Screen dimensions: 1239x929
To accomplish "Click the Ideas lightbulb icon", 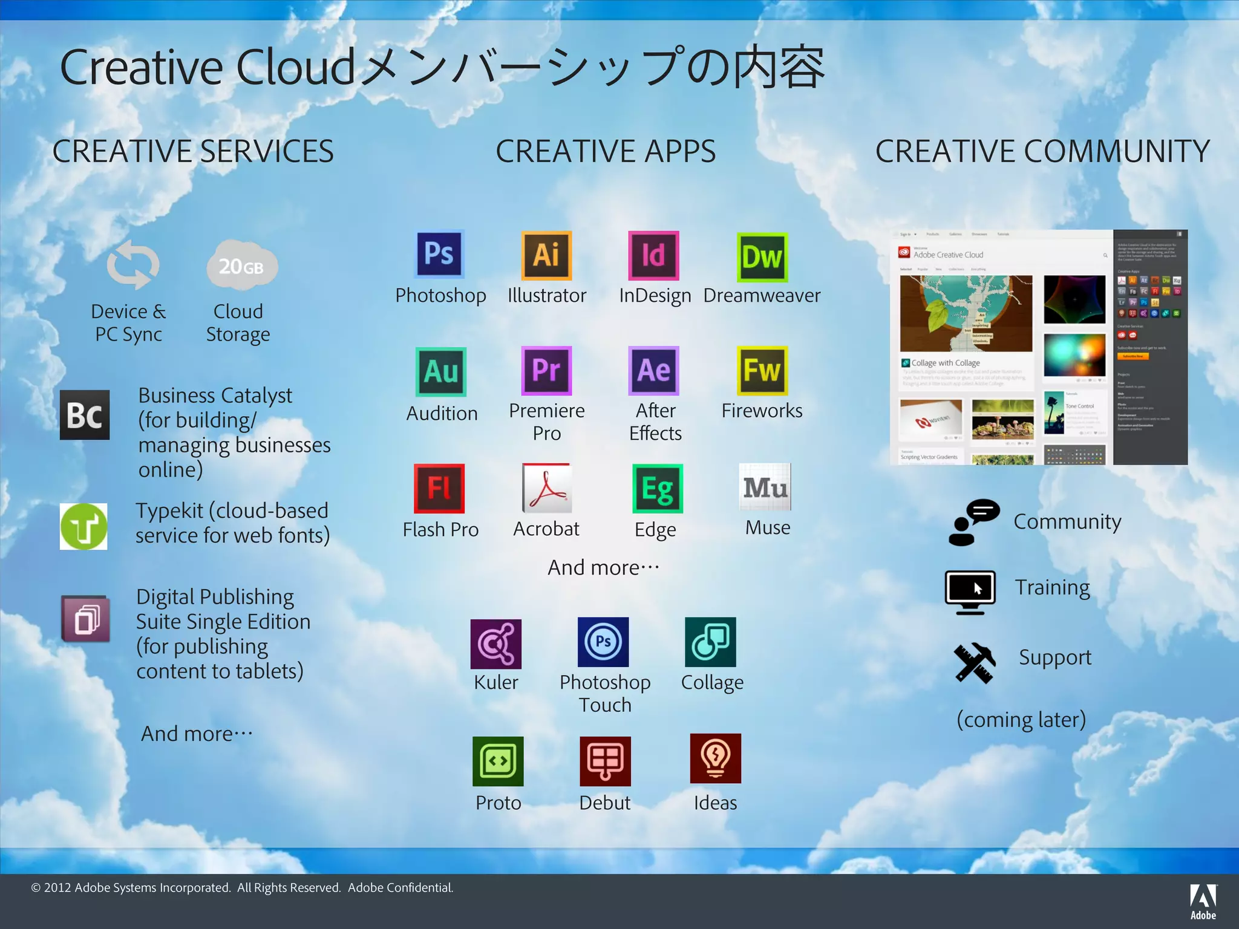I will (716, 758).
